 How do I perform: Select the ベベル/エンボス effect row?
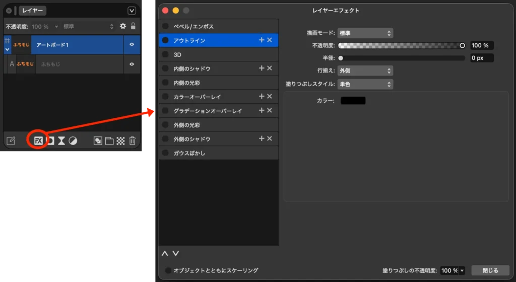point(219,26)
